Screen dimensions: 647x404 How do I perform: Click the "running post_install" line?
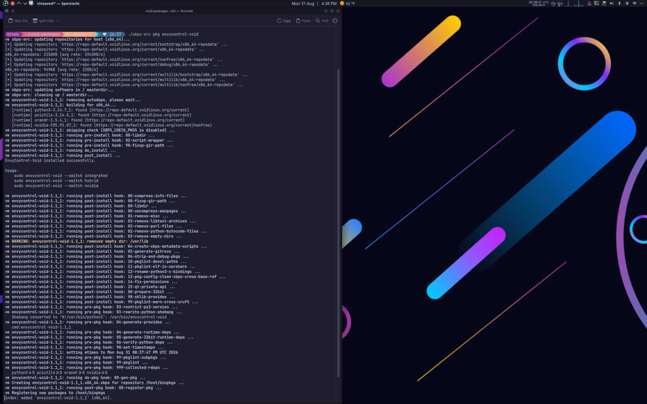[63, 156]
